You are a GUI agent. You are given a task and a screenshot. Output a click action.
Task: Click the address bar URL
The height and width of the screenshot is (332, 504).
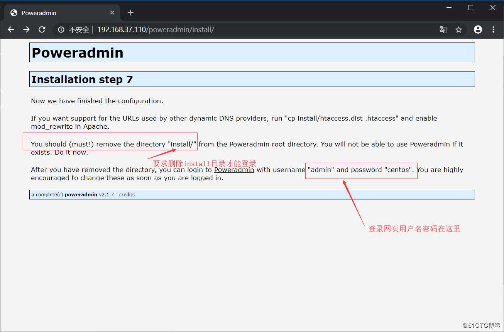coord(156,29)
